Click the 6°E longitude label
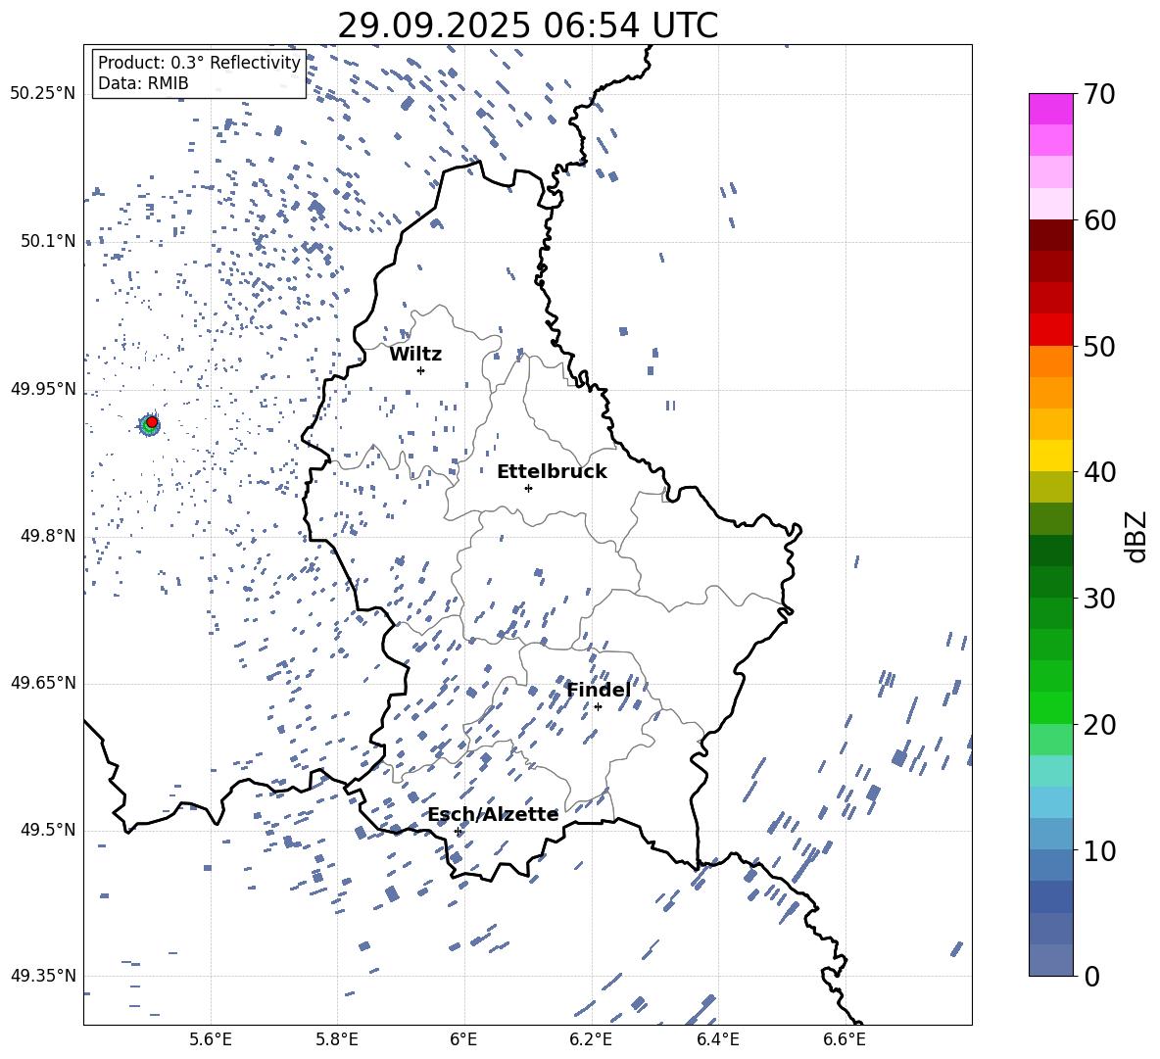Image resolution: width=1160 pixels, height=1059 pixels. coord(463,1039)
